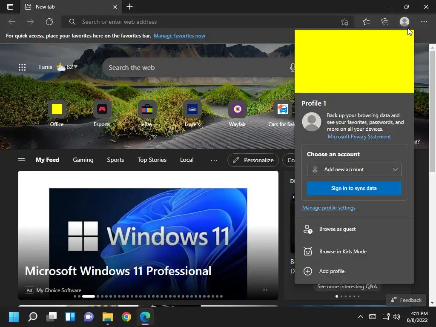Click Sign in to sync data
The height and width of the screenshot is (327, 436).
(354, 188)
